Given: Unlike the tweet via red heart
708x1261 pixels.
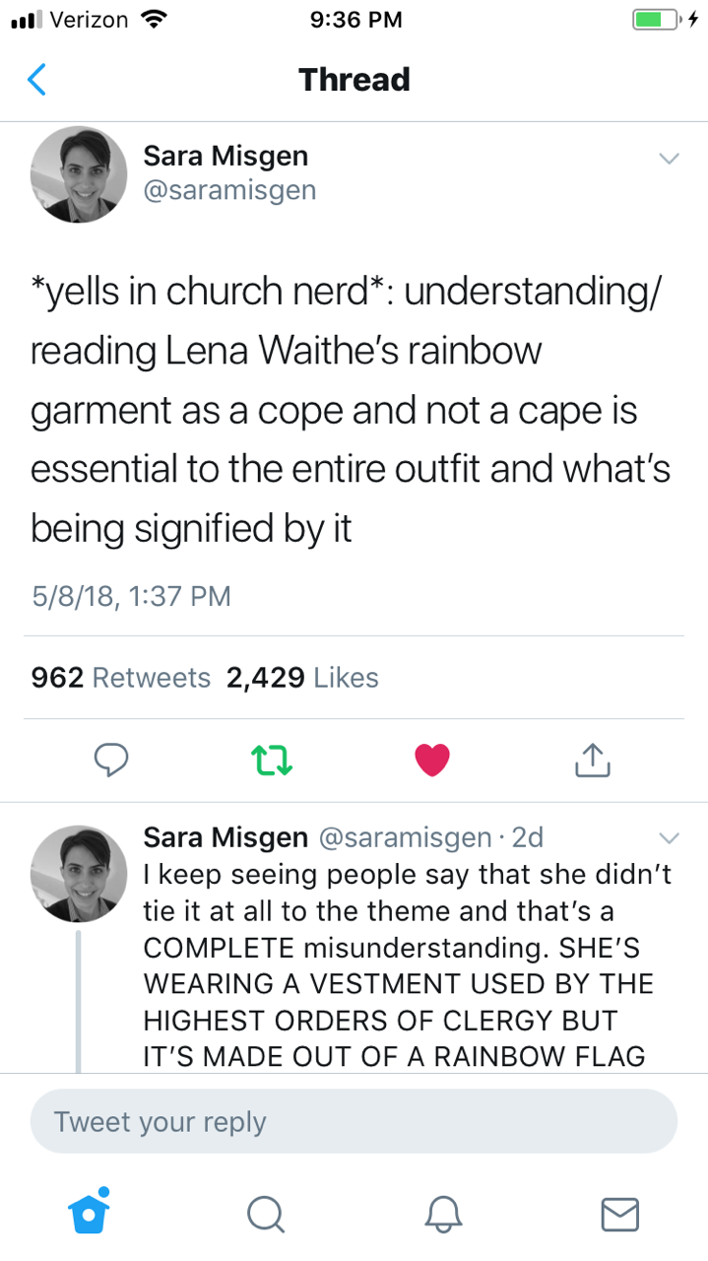Looking at the screenshot, I should click(x=431, y=758).
